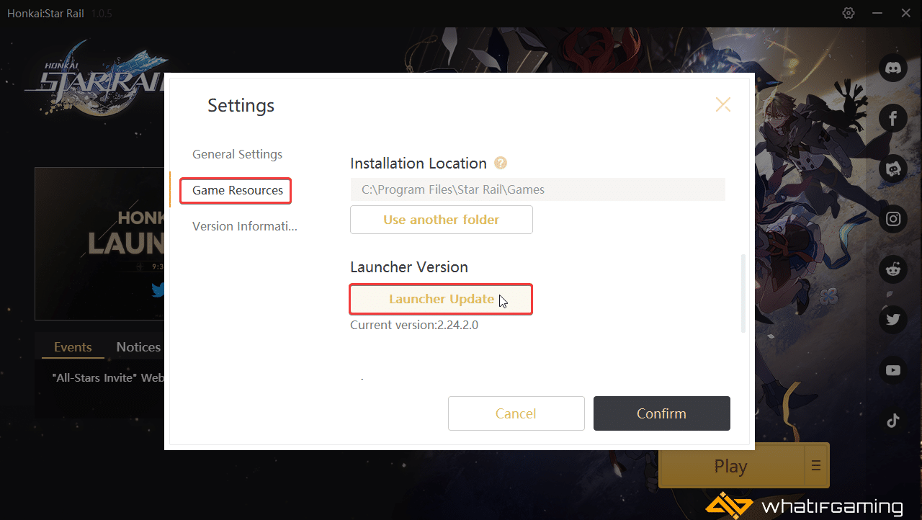The height and width of the screenshot is (520, 922).
Task: Cancel the Settings dialog
Action: coord(516,413)
